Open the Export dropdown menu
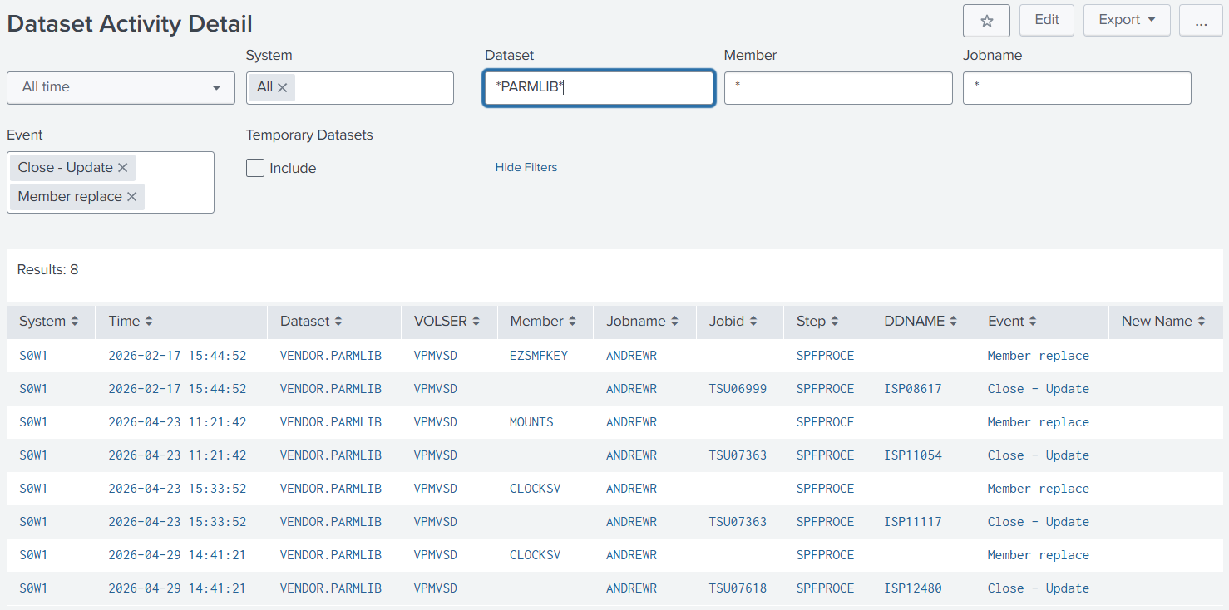1229x610 pixels. pyautogui.click(x=1127, y=20)
